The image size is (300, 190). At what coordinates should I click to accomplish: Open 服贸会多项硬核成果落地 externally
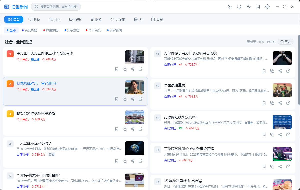pos(141,129)
